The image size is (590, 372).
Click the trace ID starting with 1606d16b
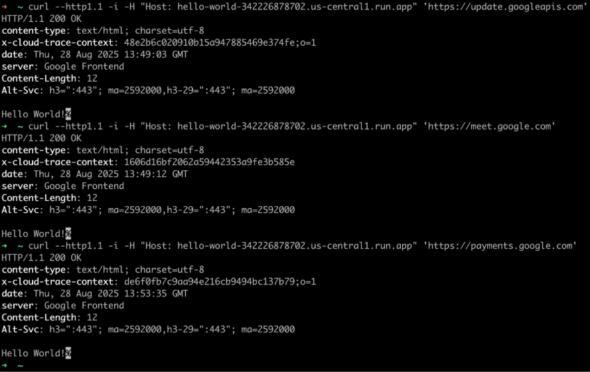(209, 162)
